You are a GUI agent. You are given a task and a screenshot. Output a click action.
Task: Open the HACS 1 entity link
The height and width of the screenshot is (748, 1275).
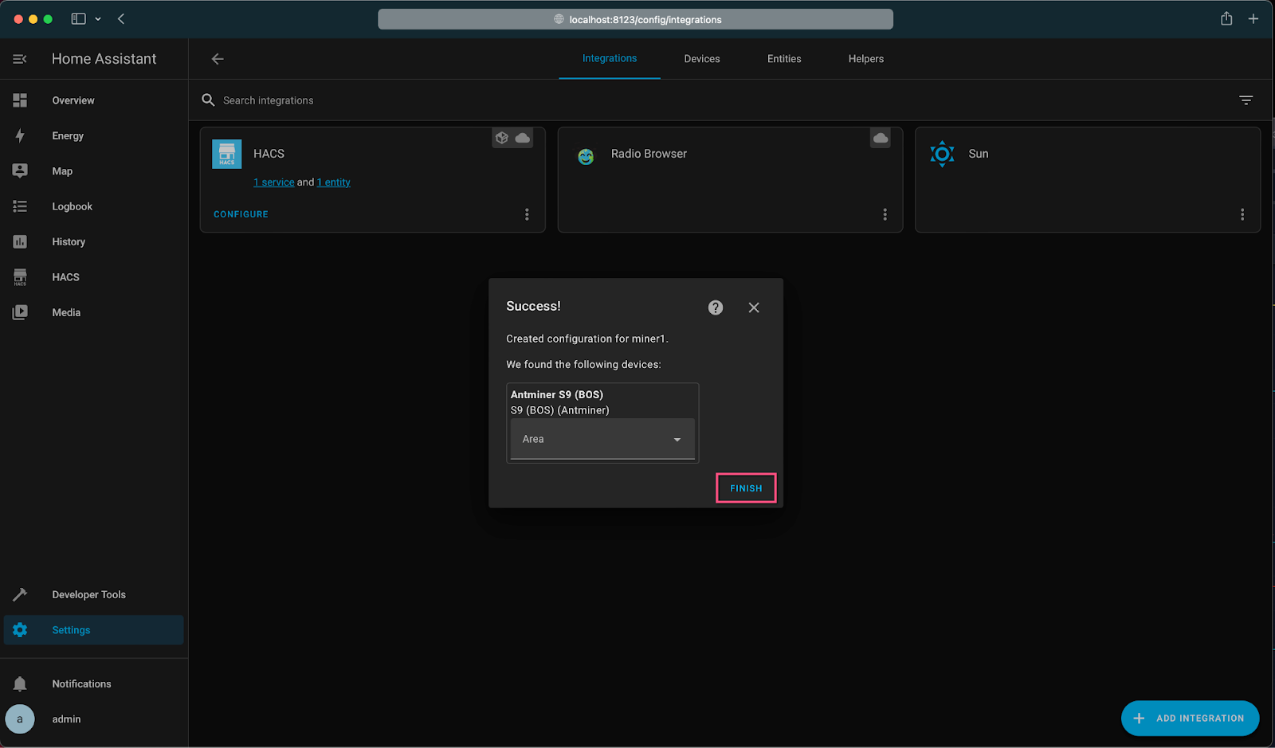(334, 182)
